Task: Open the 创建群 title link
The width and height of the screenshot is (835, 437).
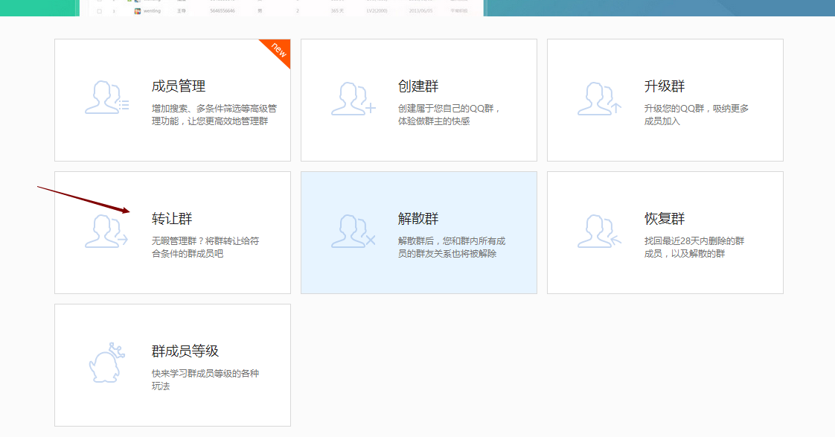Action: tap(418, 86)
